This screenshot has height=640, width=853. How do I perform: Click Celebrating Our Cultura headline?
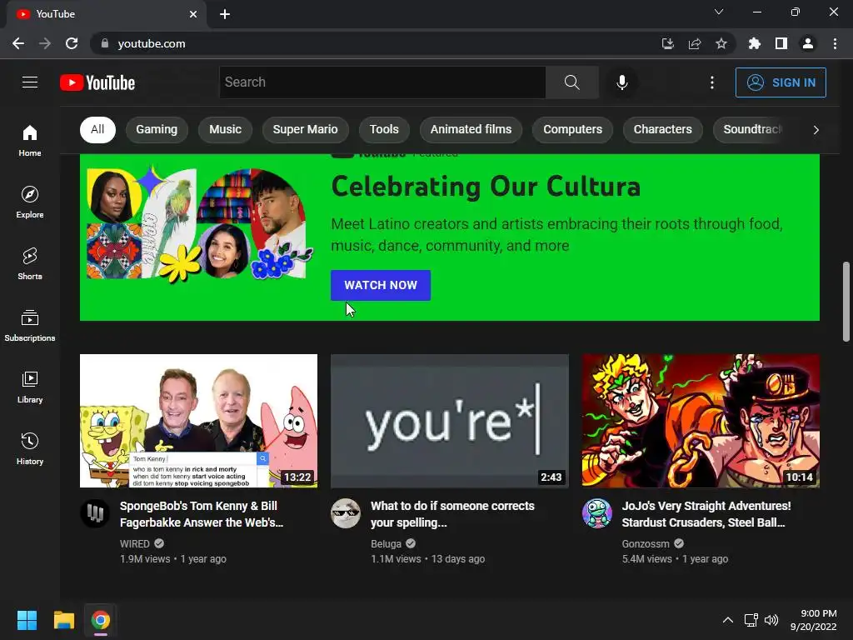pos(486,186)
